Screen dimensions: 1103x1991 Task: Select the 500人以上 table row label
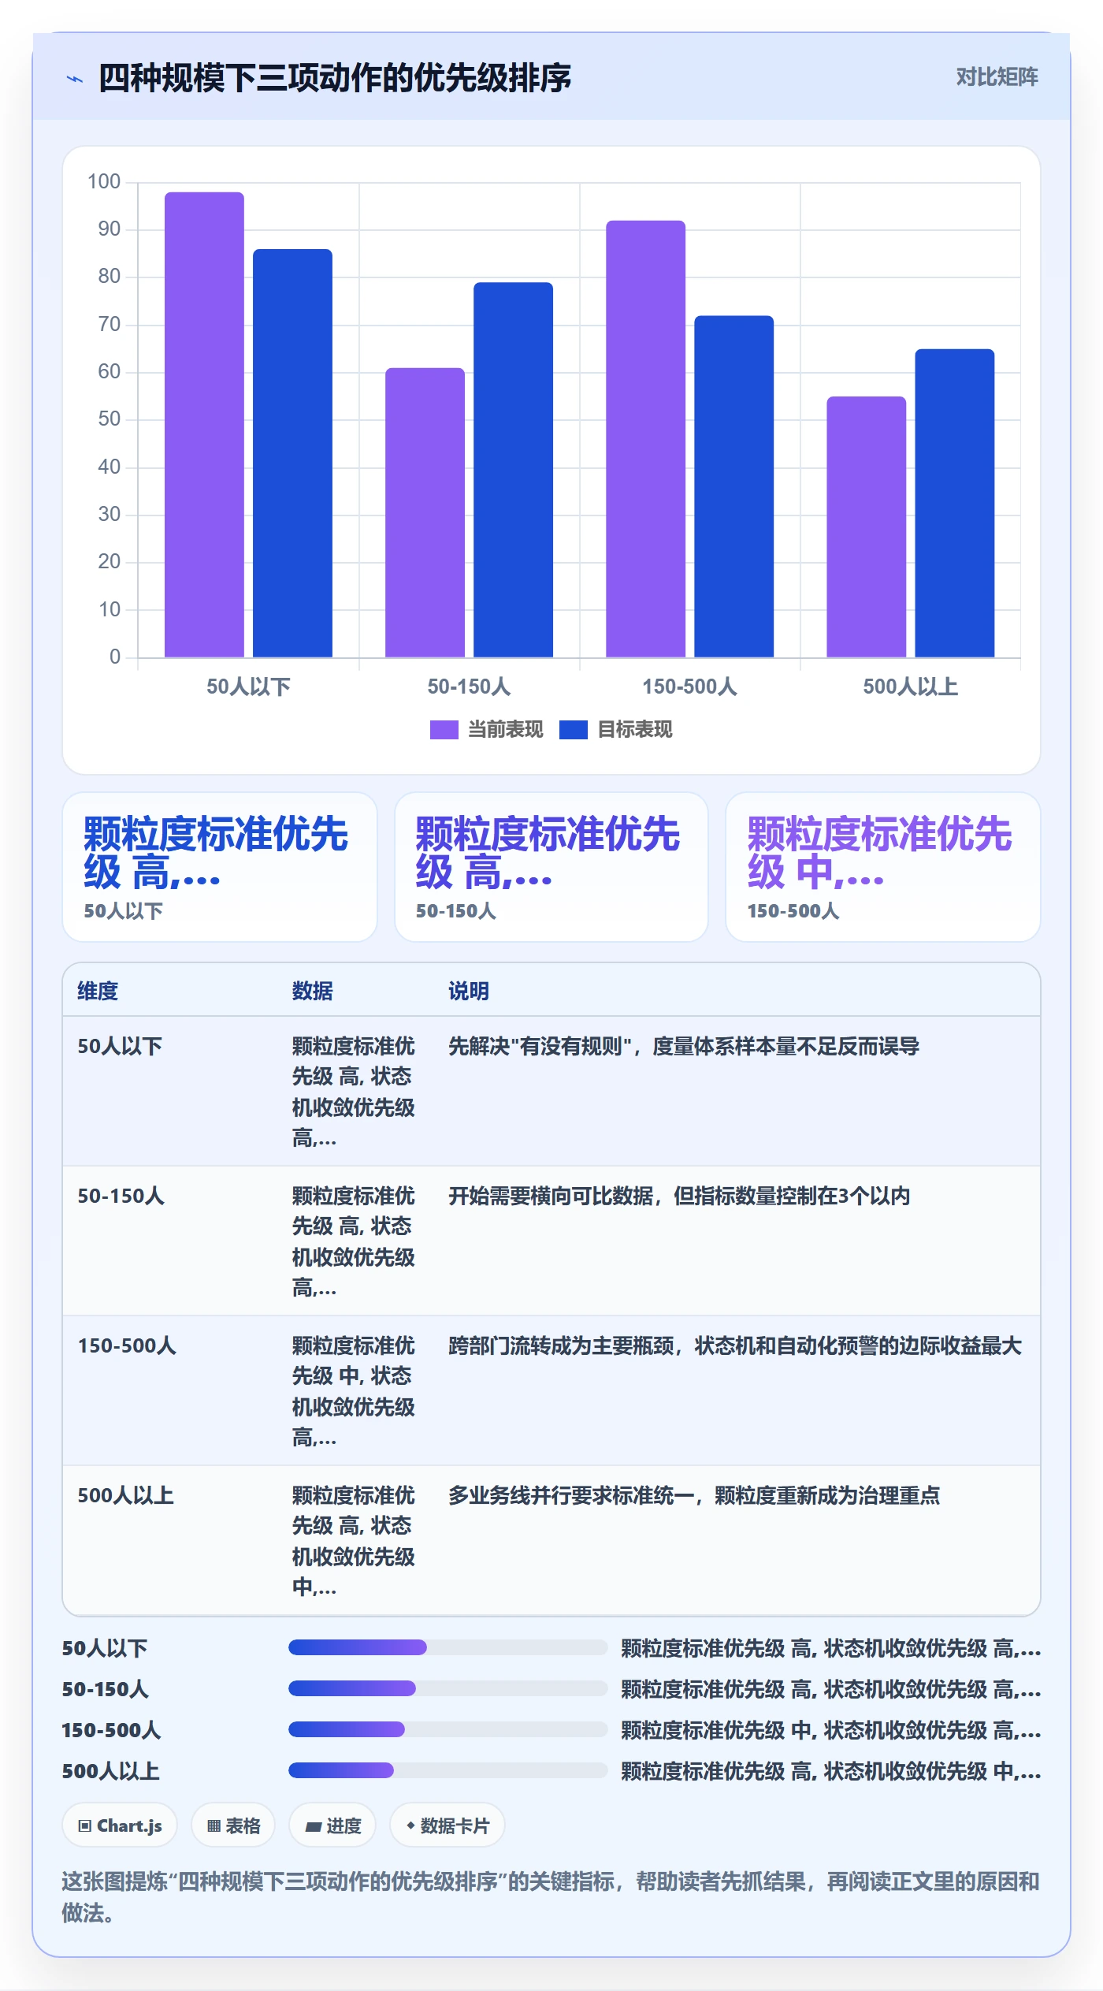click(125, 1495)
